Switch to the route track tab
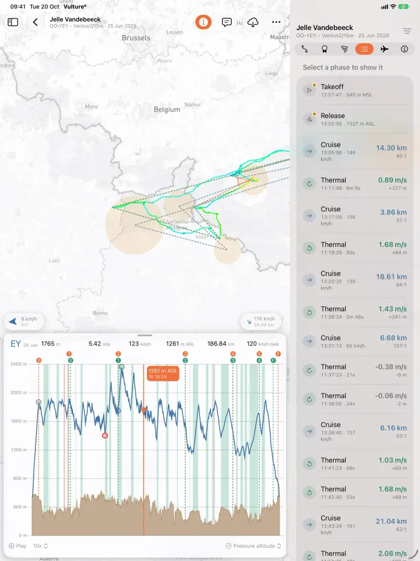Image resolution: width=420 pixels, height=561 pixels. (305, 49)
